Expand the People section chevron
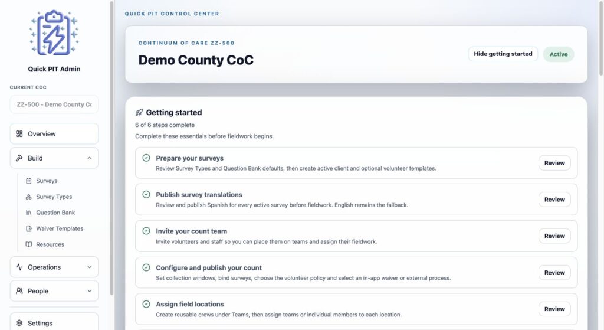604x330 pixels. (90, 291)
